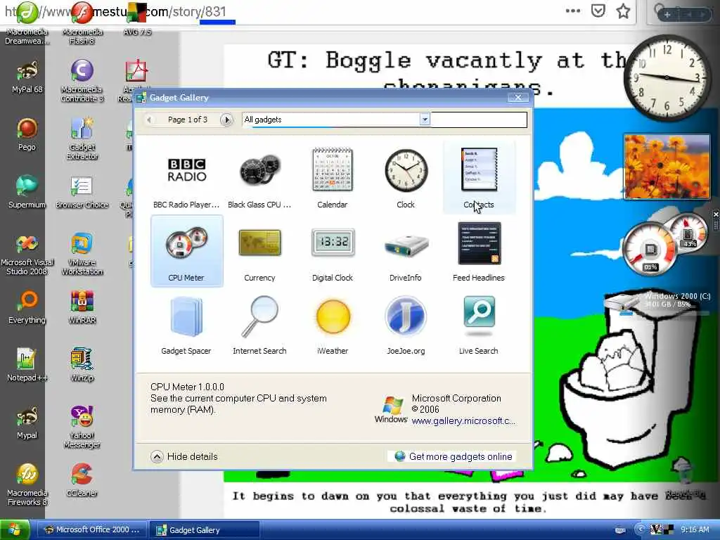Choose the Live Search gadget

pyautogui.click(x=479, y=324)
